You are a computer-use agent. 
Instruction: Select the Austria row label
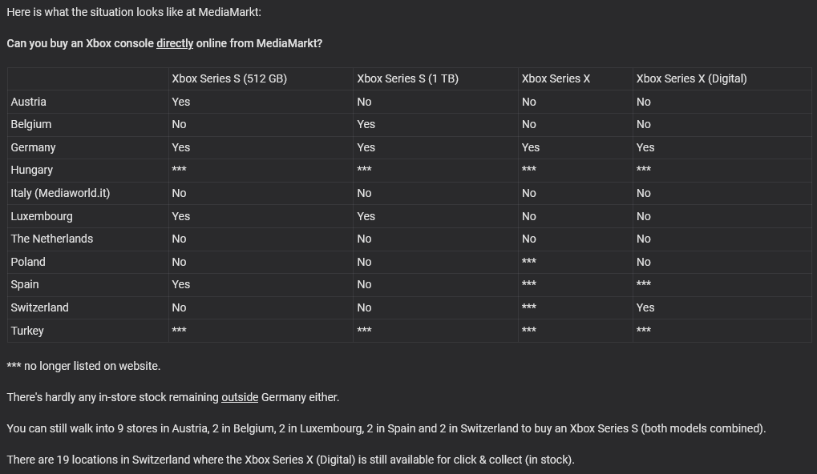(29, 102)
